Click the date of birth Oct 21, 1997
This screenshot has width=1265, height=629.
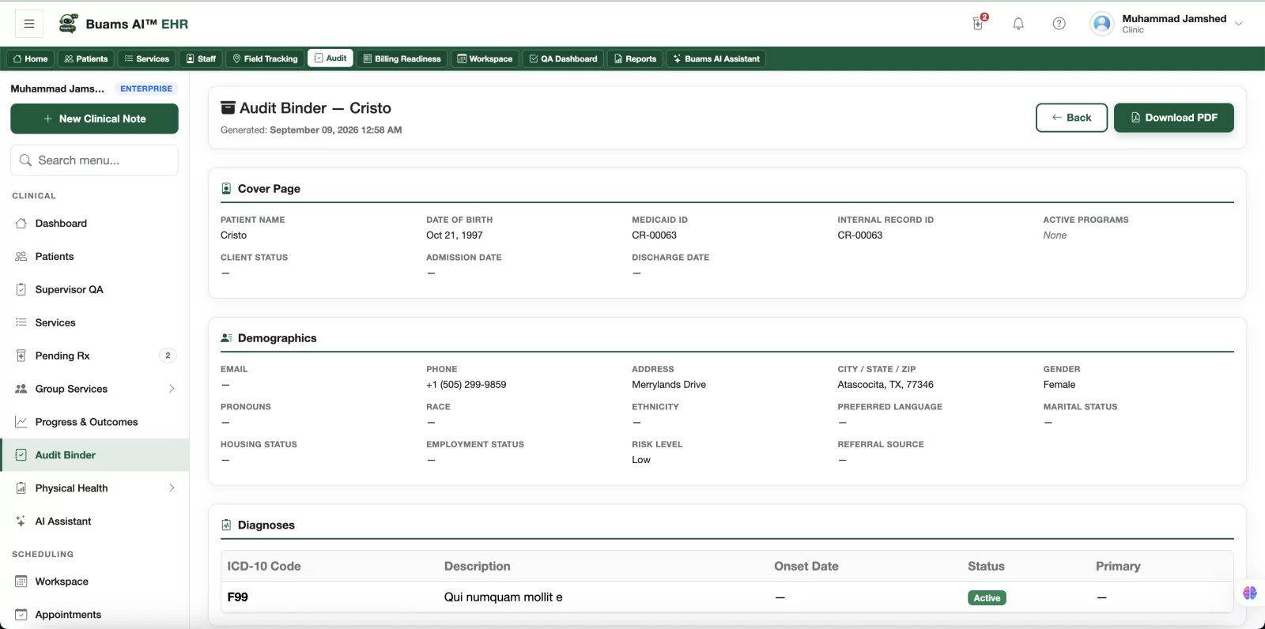[x=455, y=235]
